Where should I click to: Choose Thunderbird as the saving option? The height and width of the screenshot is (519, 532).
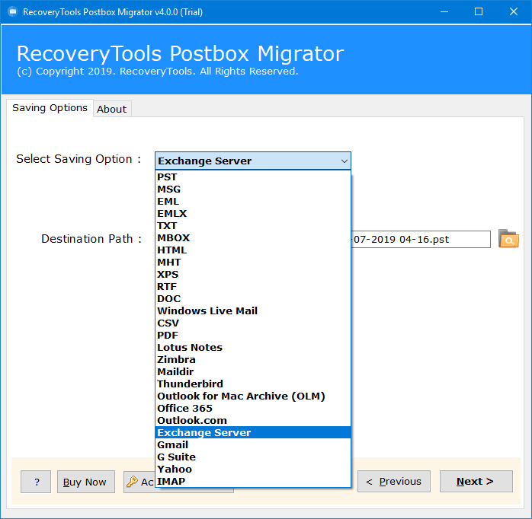coord(253,384)
